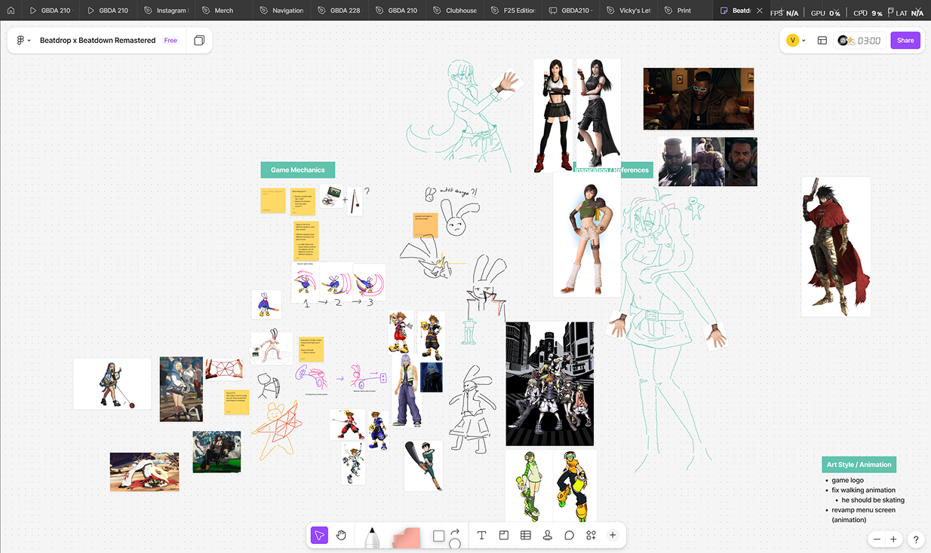Insert a table from toolbar

(x=526, y=536)
